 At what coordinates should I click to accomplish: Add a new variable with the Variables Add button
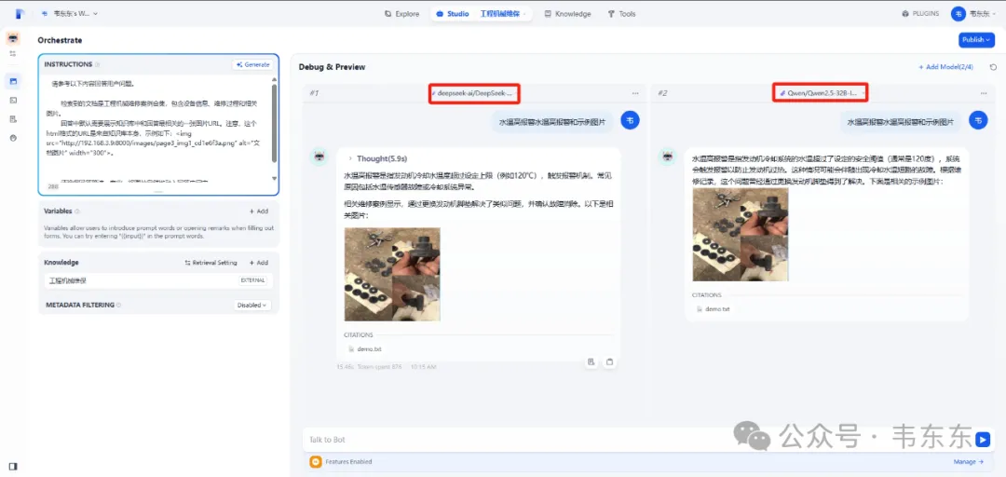[259, 211]
